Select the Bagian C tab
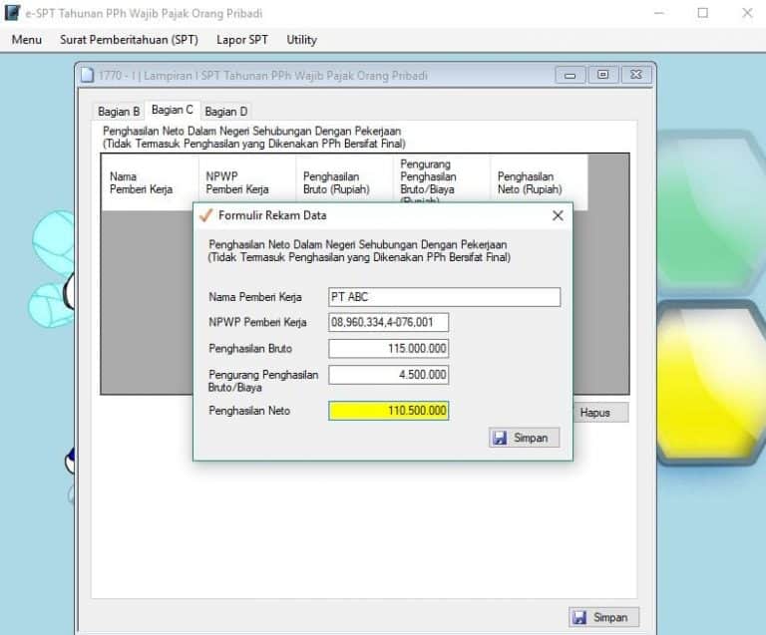Screen dimensions: 766x635 pos(173,111)
